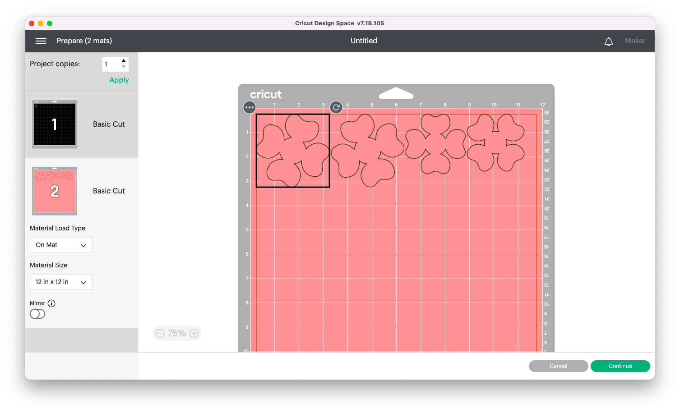
Task: Toggle the Mirror switch
Action: 37,314
